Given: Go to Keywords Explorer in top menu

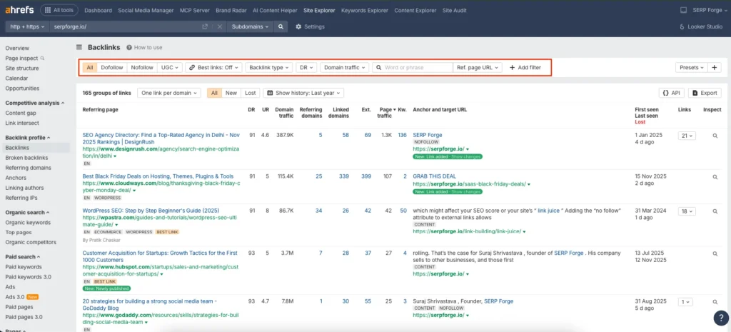Looking at the screenshot, I should tap(364, 11).
